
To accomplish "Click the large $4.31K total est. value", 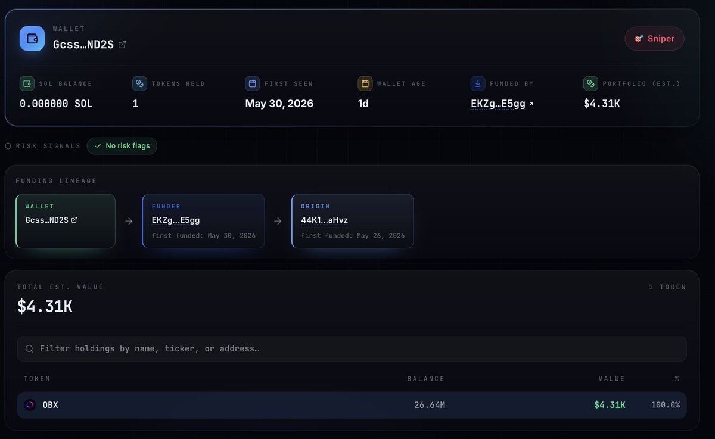I will (x=45, y=306).
